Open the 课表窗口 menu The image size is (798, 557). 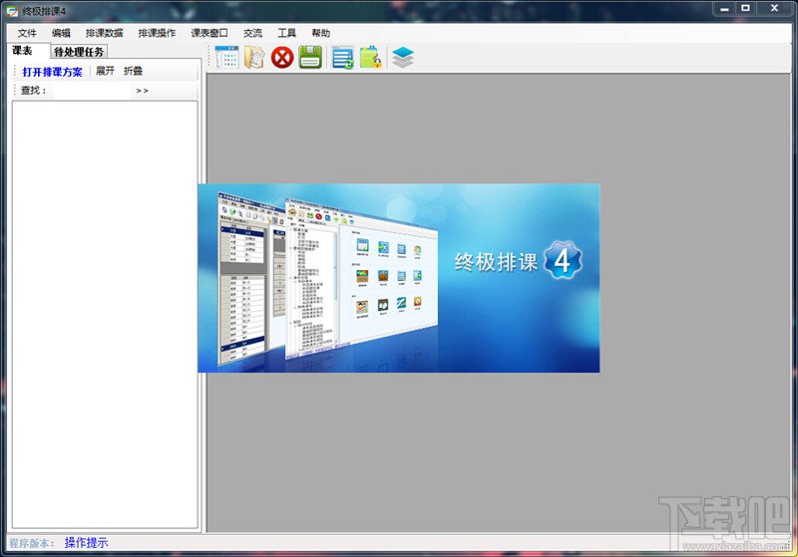click(x=209, y=33)
